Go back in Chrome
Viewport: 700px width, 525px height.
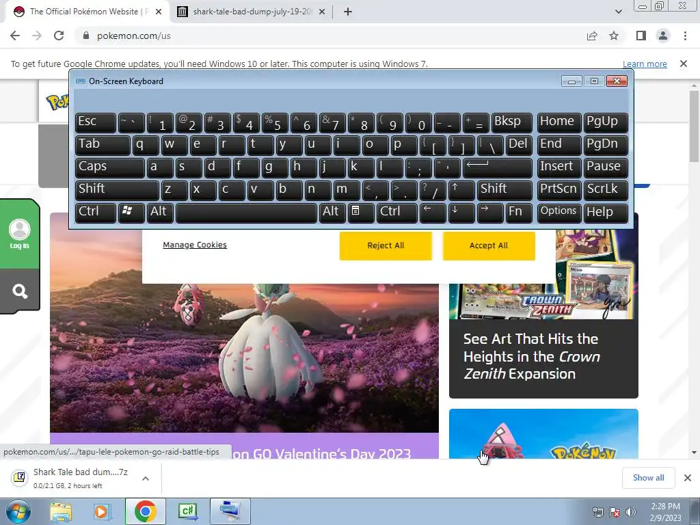click(15, 36)
